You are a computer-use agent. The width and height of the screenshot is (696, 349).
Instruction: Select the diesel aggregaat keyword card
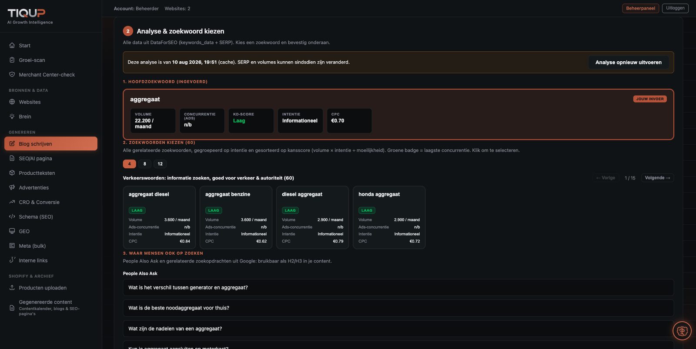point(312,217)
